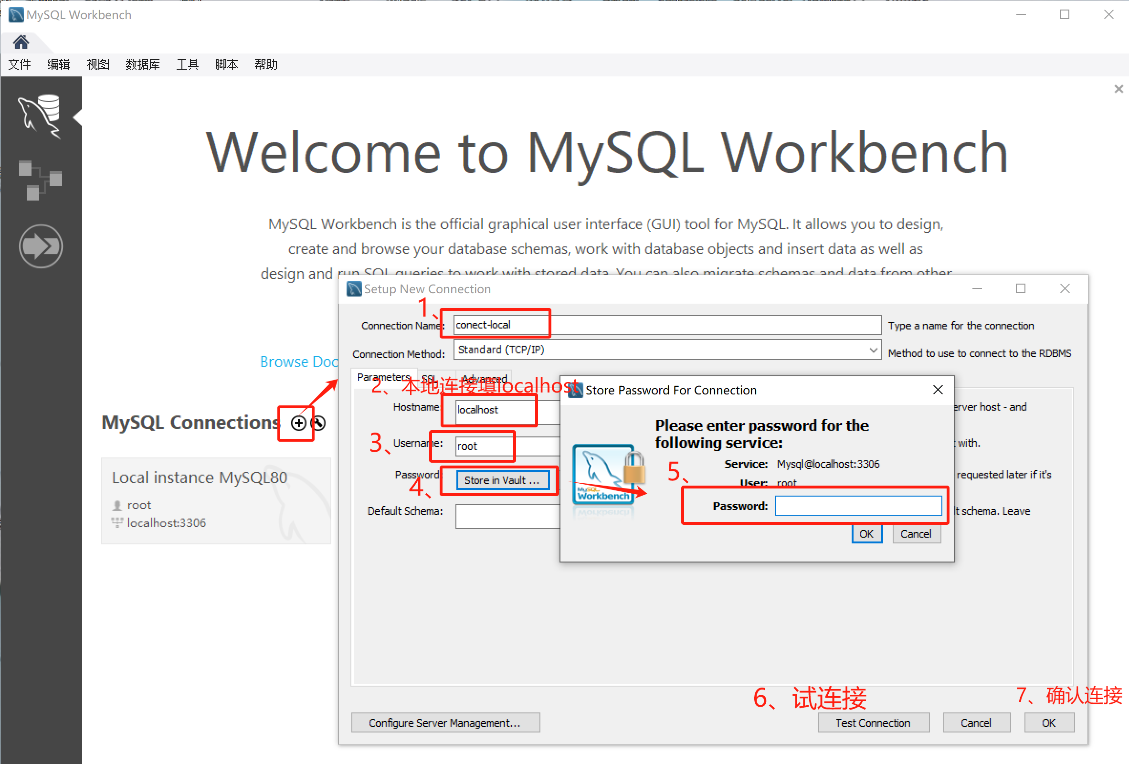Image resolution: width=1129 pixels, height=764 pixels.
Task: Focus the Password input field
Action: point(858,506)
